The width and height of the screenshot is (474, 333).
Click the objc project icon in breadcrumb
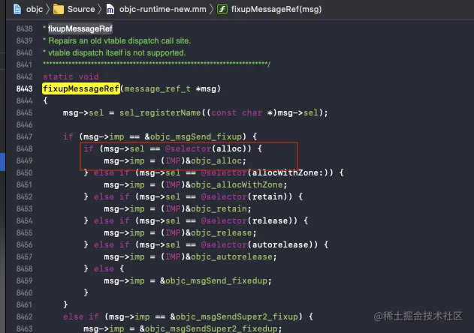17,9
